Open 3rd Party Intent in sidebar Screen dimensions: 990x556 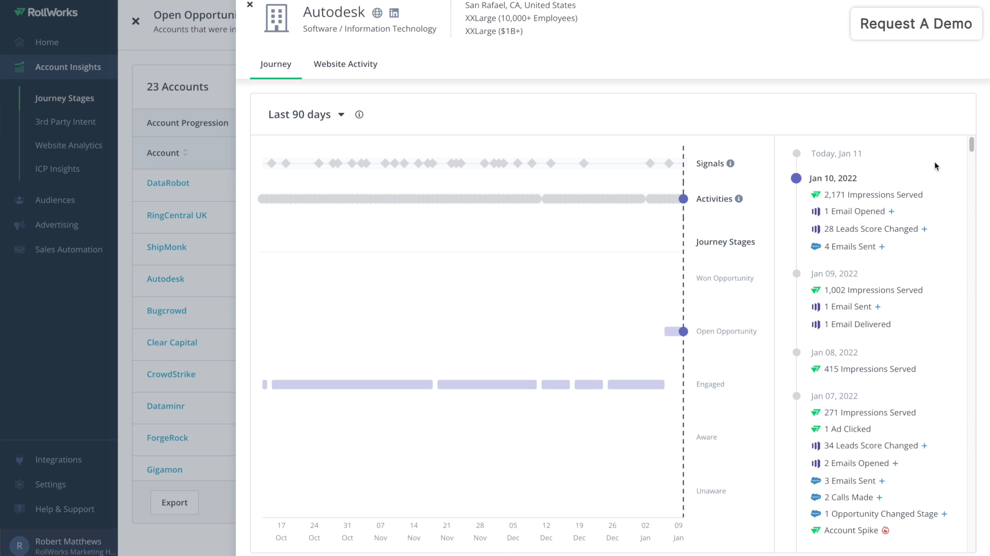pyautogui.click(x=65, y=122)
